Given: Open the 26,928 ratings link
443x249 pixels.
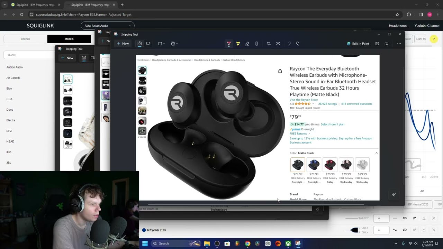Looking at the screenshot, I should (x=327, y=104).
